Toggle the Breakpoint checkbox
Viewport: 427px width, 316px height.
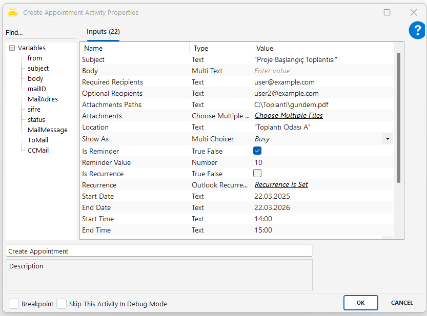click(x=14, y=304)
